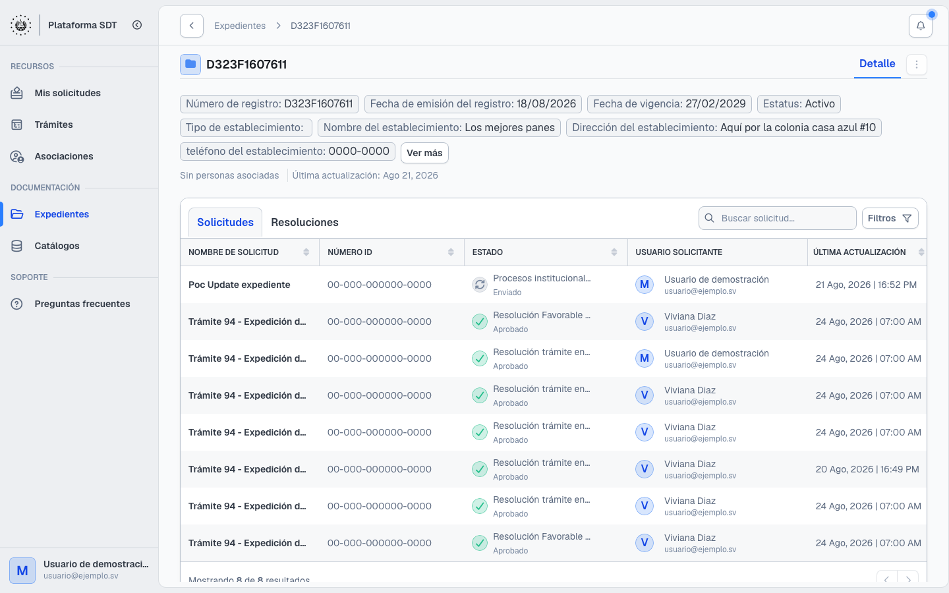Click the Mis solicitudes inbox icon
Viewport: 949px width, 593px height.
(x=17, y=93)
